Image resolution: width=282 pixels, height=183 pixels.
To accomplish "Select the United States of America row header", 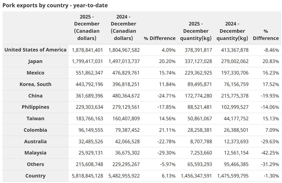I will 36,50.
